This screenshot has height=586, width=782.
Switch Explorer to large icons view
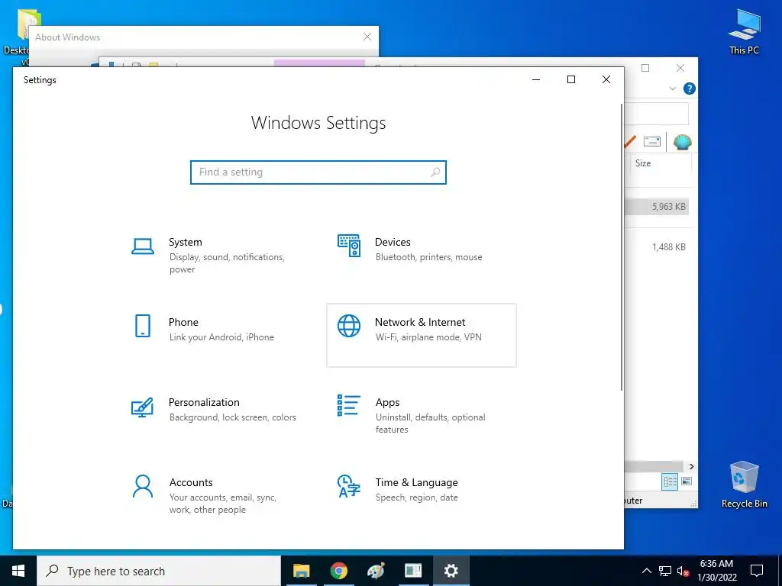pyautogui.click(x=687, y=481)
